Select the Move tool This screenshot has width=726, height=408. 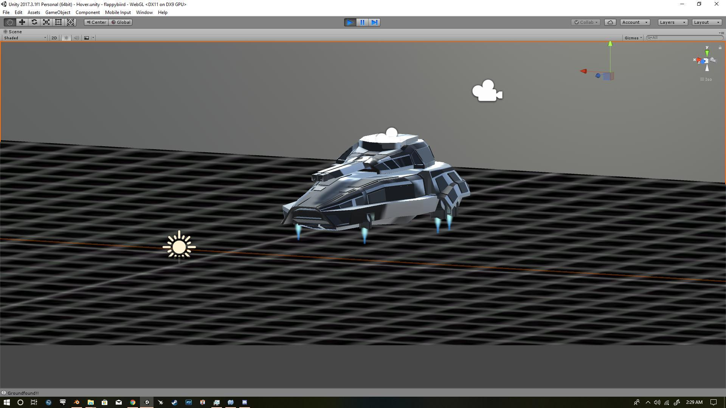(x=22, y=22)
